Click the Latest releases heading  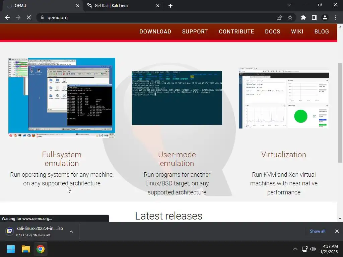click(169, 216)
